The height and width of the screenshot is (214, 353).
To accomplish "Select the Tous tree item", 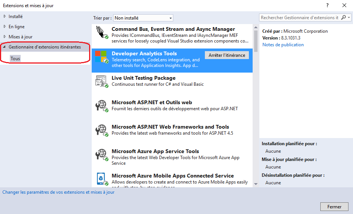I will [x=15, y=59].
